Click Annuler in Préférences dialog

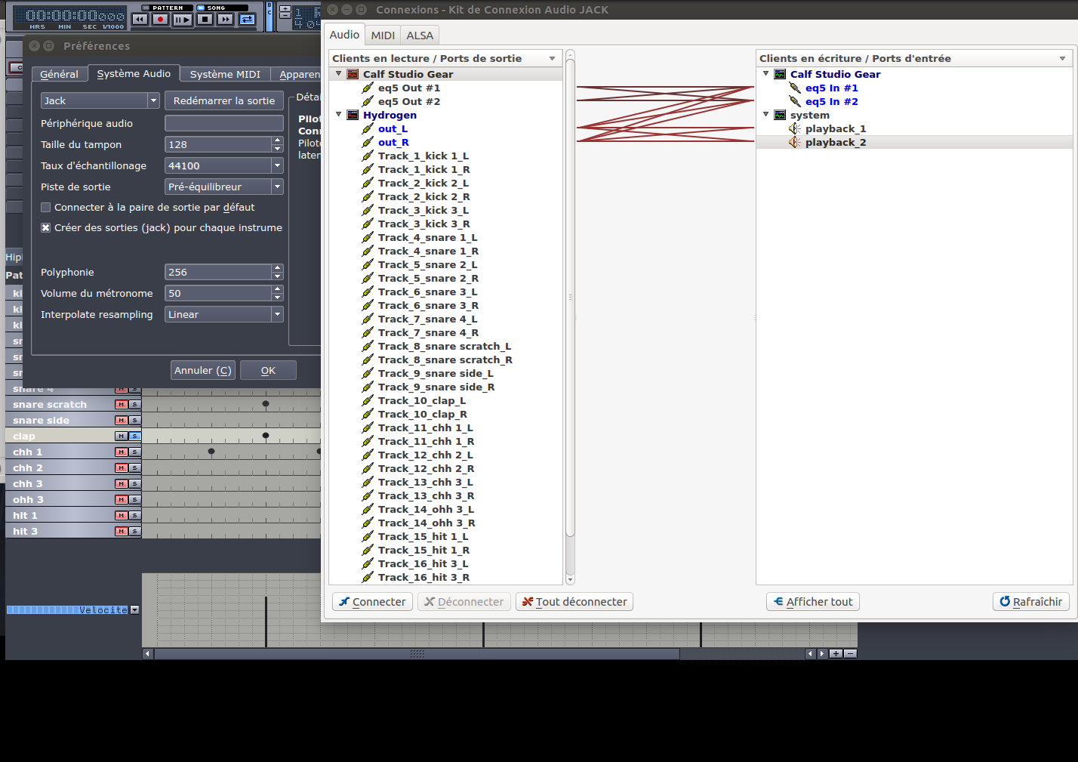point(203,370)
